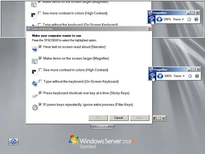Screen dimensions: 205x154
Task: Click 'Press the SPACEBAR' instruction text
Action: (65, 40)
